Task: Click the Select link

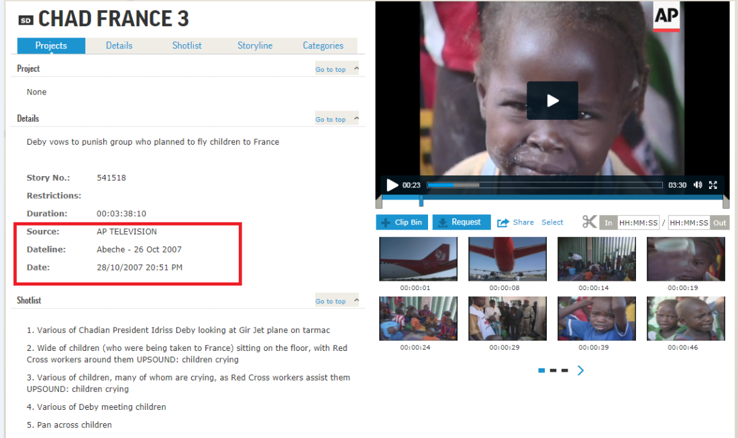Action: 552,222
